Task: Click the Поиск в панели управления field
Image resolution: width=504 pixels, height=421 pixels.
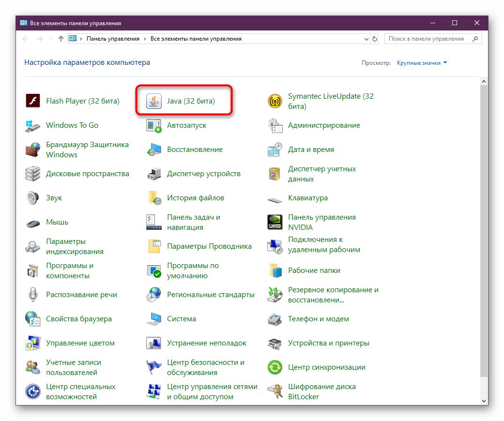Action: pos(426,39)
